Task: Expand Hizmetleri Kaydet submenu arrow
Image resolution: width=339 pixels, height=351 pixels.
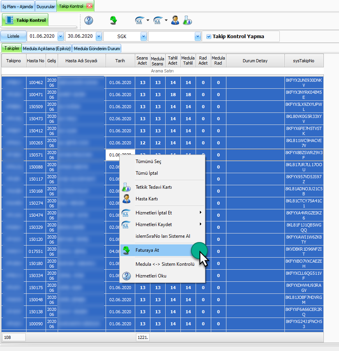Action: pos(201,224)
